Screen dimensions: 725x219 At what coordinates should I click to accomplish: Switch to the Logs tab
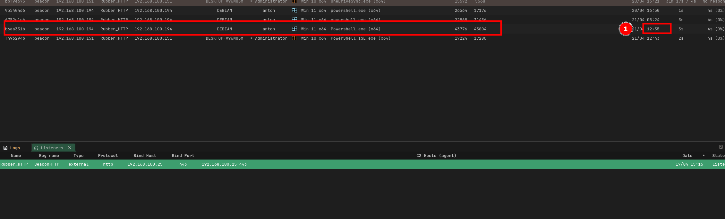pyautogui.click(x=15, y=148)
